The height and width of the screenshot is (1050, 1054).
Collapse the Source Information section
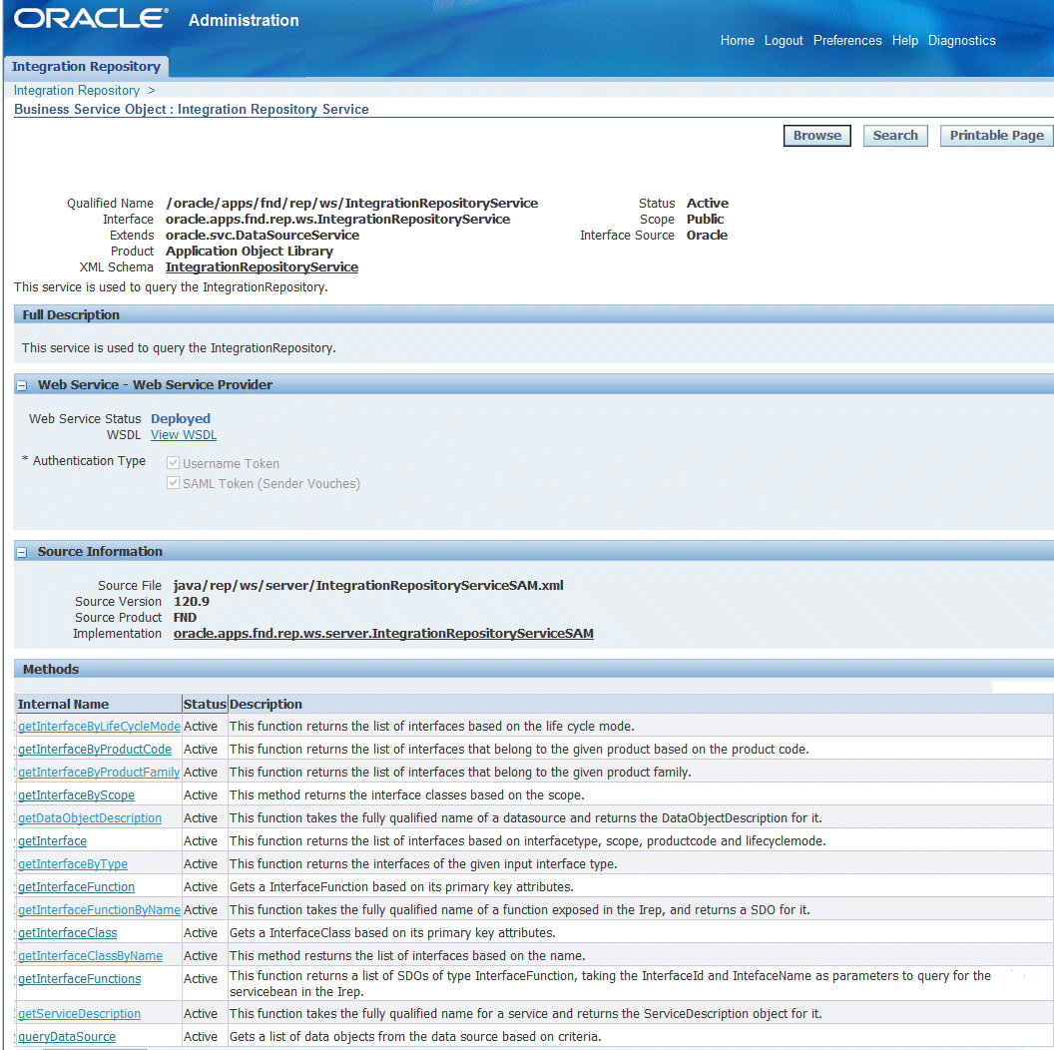point(22,553)
